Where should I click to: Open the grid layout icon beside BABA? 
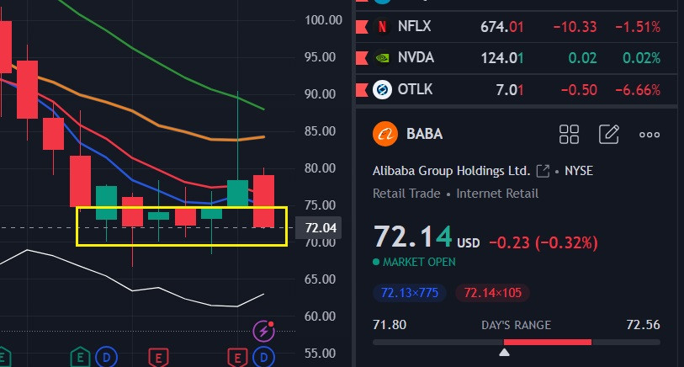coord(569,134)
